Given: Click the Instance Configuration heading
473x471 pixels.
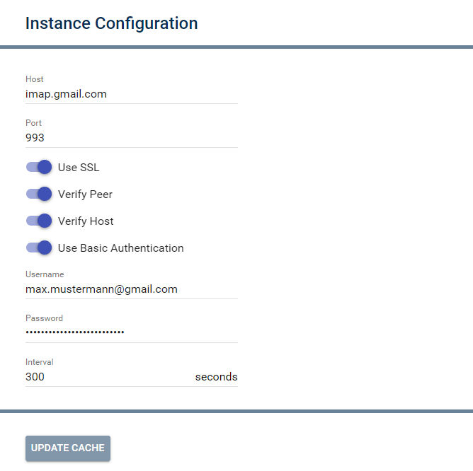Looking at the screenshot, I should click(111, 23).
